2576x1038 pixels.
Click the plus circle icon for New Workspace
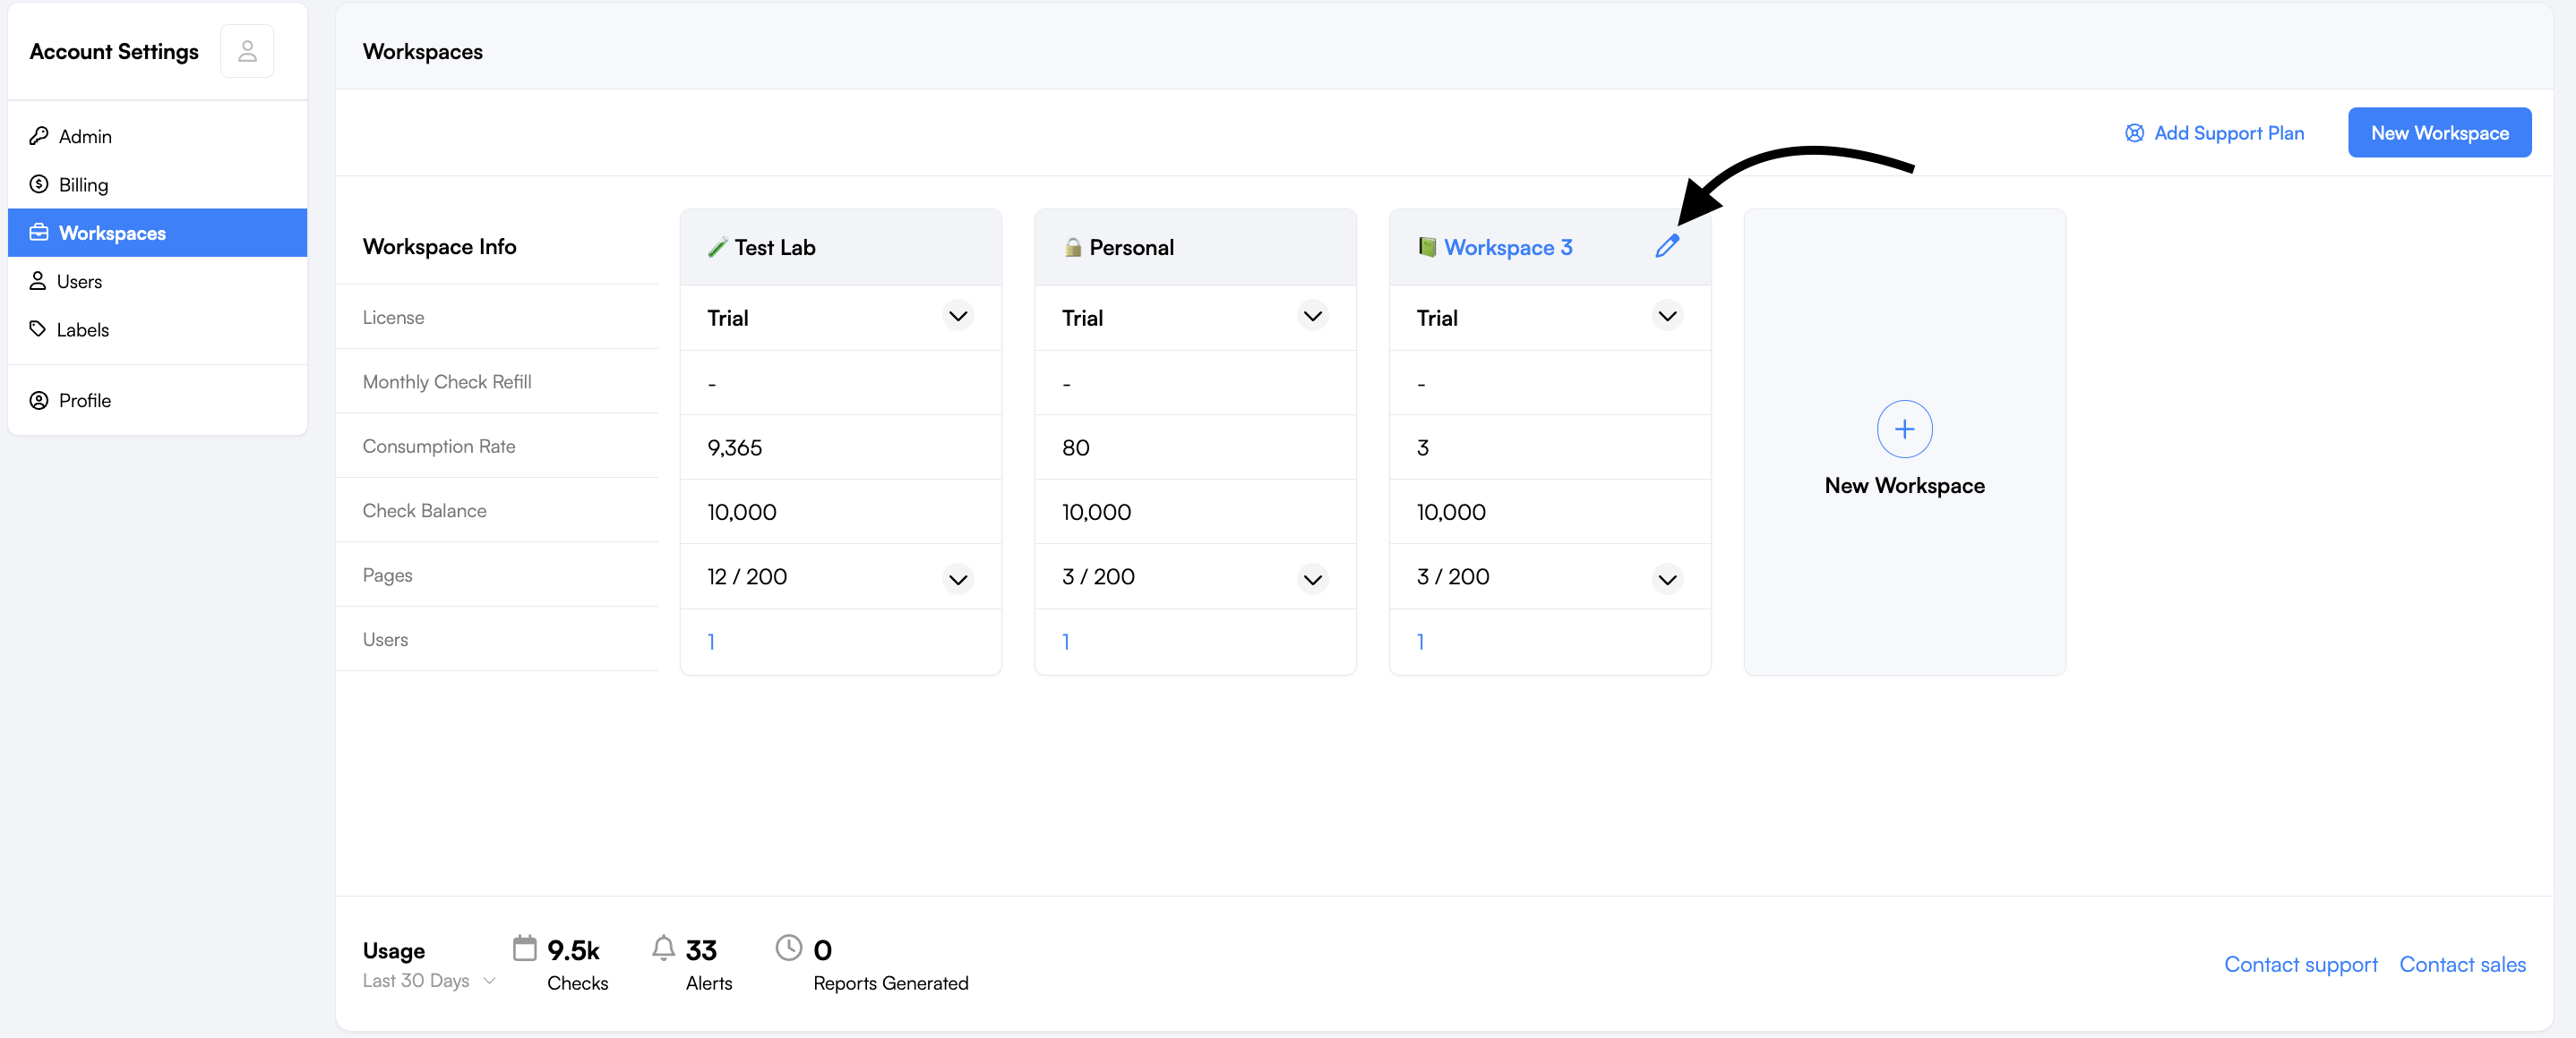1904,430
